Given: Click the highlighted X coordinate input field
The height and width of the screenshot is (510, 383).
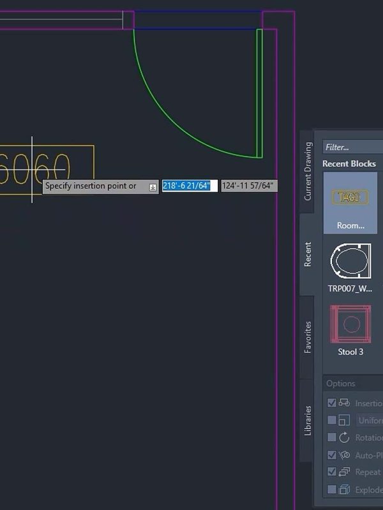Looking at the screenshot, I should pos(190,186).
